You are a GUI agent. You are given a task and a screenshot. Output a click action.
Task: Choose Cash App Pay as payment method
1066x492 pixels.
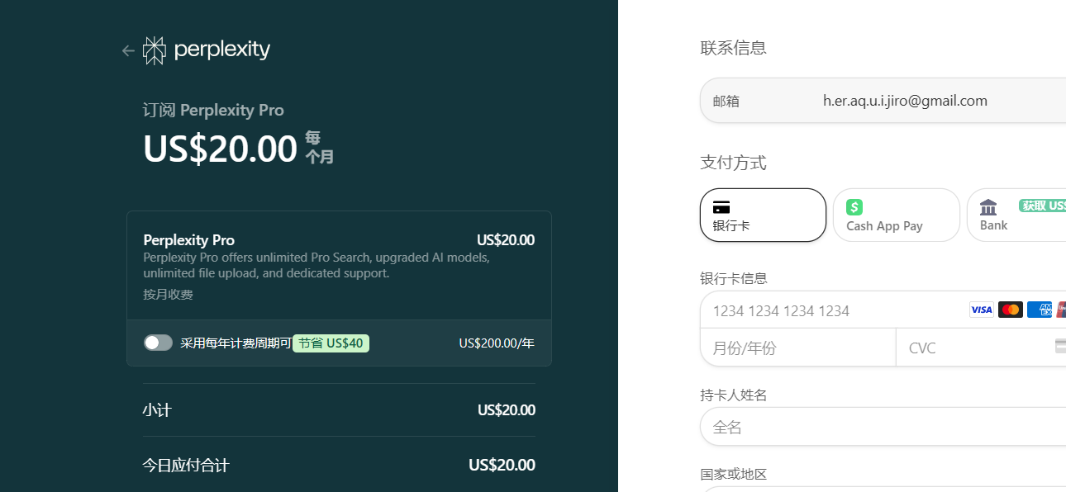pyautogui.click(x=896, y=215)
